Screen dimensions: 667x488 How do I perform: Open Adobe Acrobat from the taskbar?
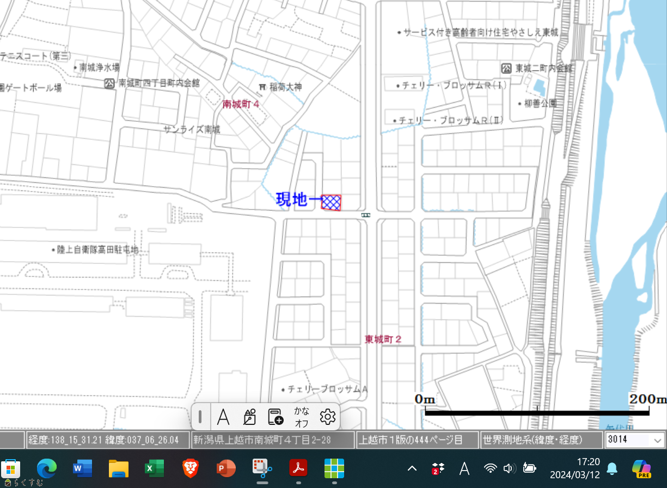pos(298,468)
